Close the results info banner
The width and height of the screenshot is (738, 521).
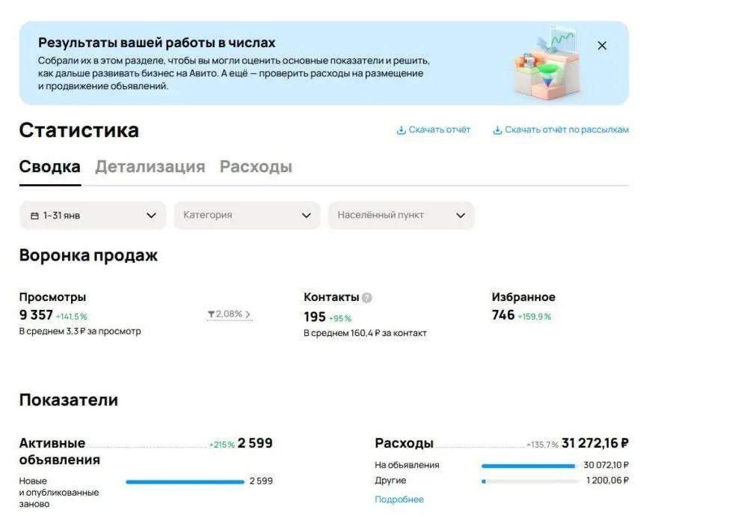coord(602,46)
